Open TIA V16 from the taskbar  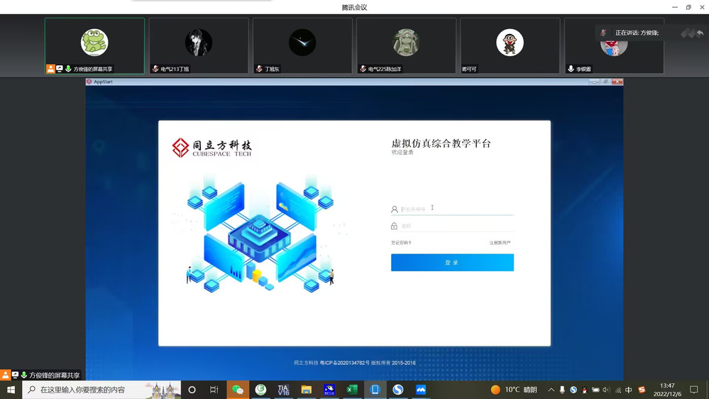(x=283, y=390)
